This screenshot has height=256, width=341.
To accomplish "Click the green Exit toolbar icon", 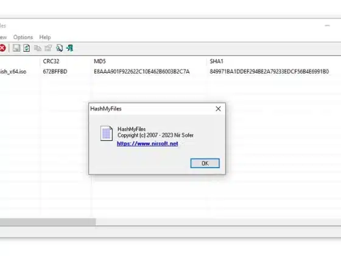I will (70, 48).
